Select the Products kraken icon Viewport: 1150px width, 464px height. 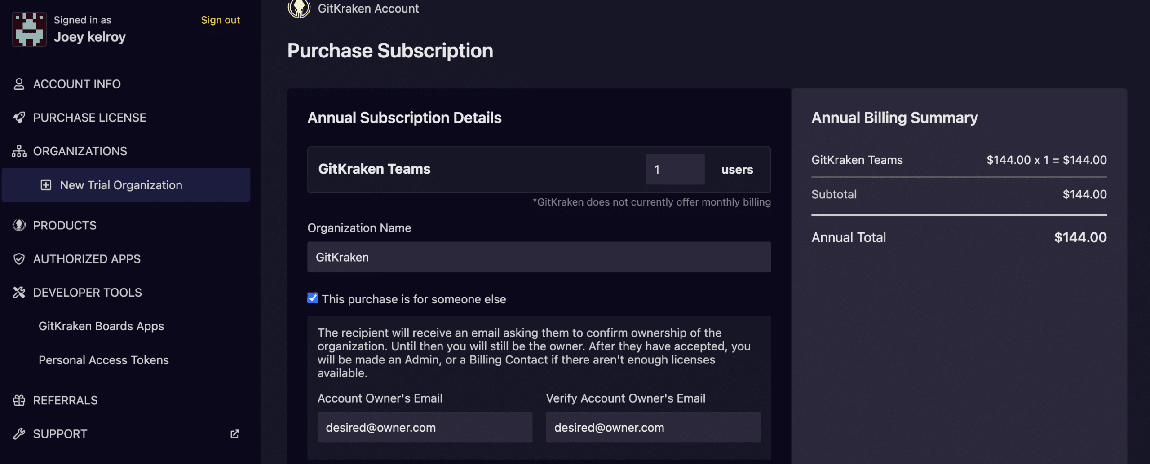pyautogui.click(x=19, y=225)
